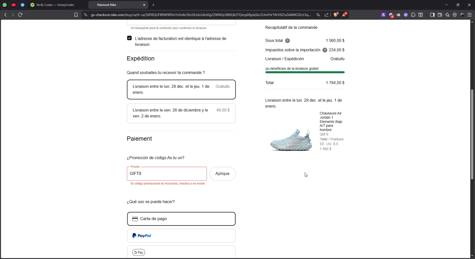Viewport: 475px width, 259px height.
Task: Click the 'Paiement' section heading
Action: tap(139, 139)
